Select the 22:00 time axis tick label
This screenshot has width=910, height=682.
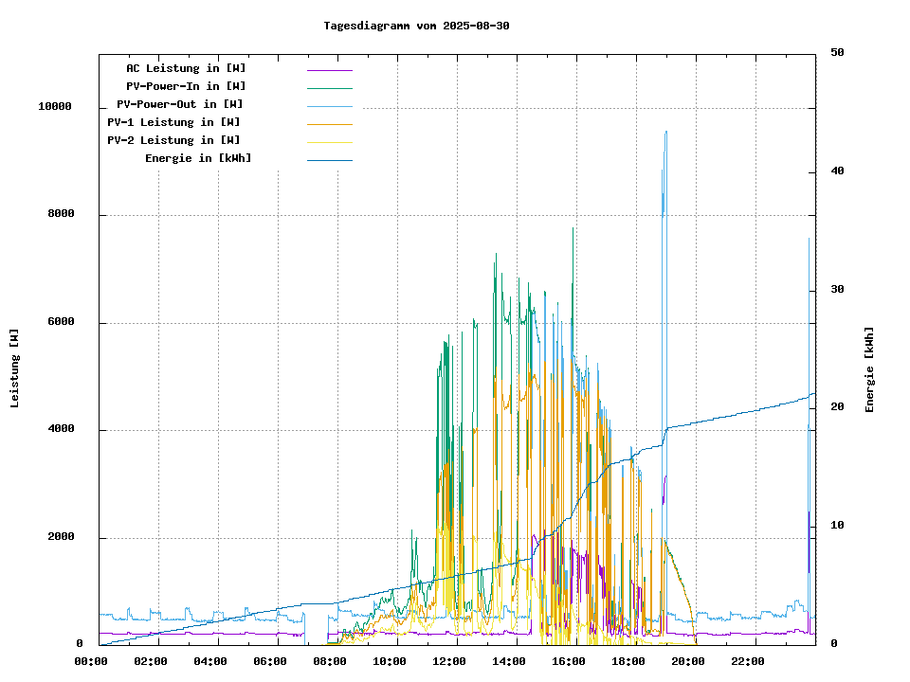(x=747, y=661)
